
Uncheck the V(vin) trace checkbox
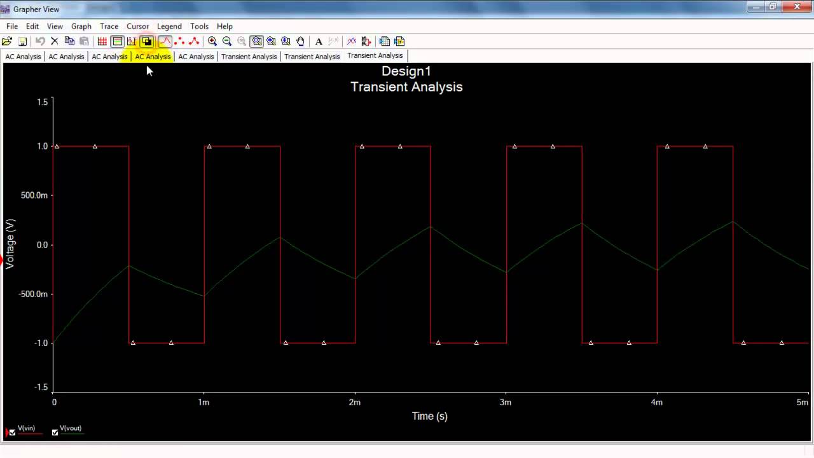pos(12,433)
